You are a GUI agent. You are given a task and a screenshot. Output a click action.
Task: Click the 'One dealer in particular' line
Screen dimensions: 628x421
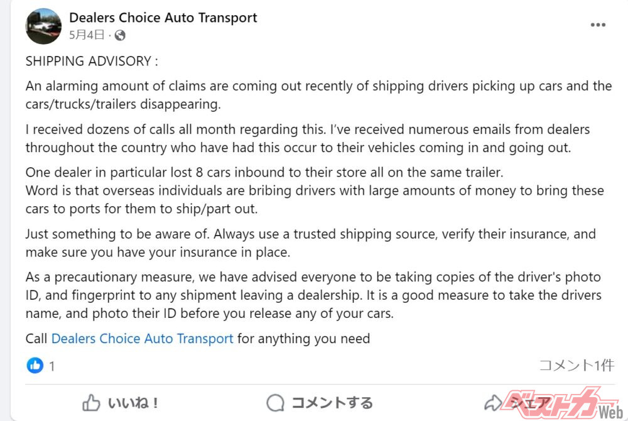[264, 172]
